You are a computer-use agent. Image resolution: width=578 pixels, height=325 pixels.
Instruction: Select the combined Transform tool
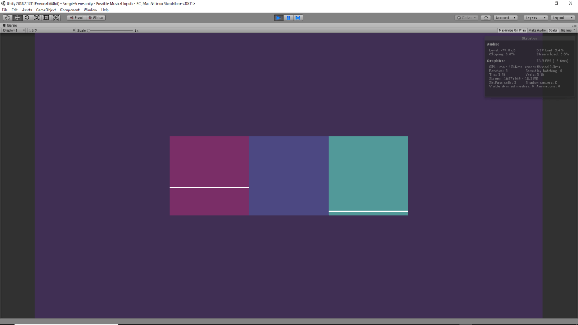pos(56,17)
